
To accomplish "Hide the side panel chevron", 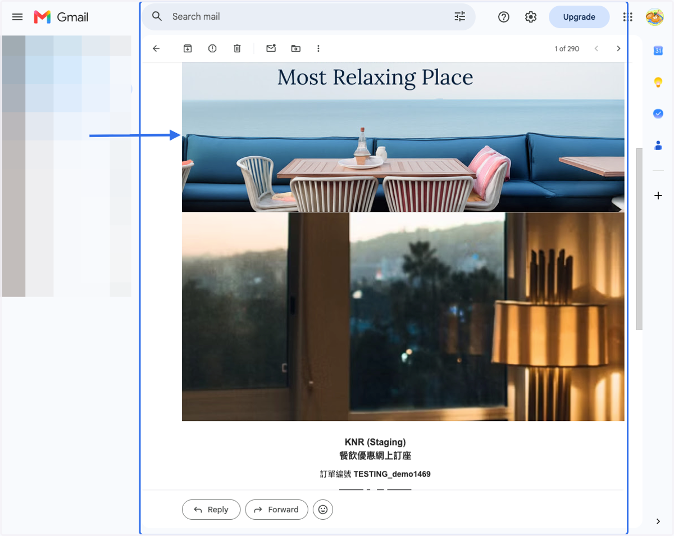I will (x=658, y=521).
